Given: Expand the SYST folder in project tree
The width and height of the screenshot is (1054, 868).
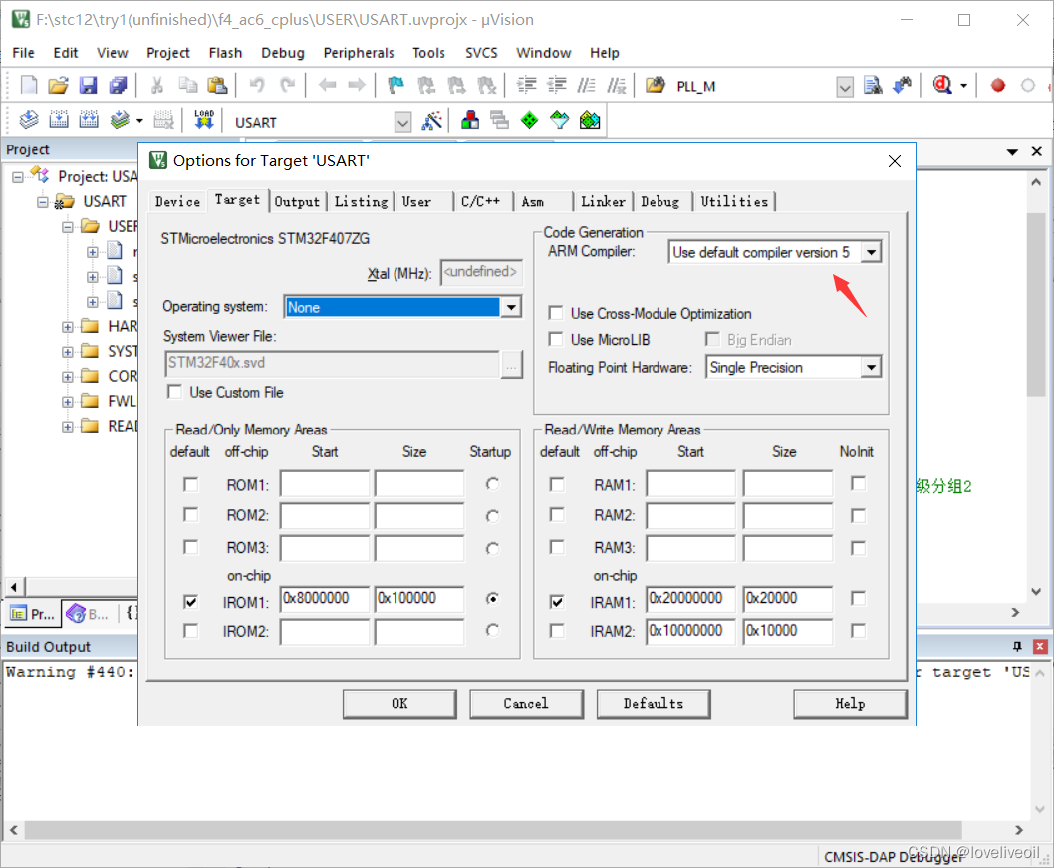Looking at the screenshot, I should tap(67, 352).
